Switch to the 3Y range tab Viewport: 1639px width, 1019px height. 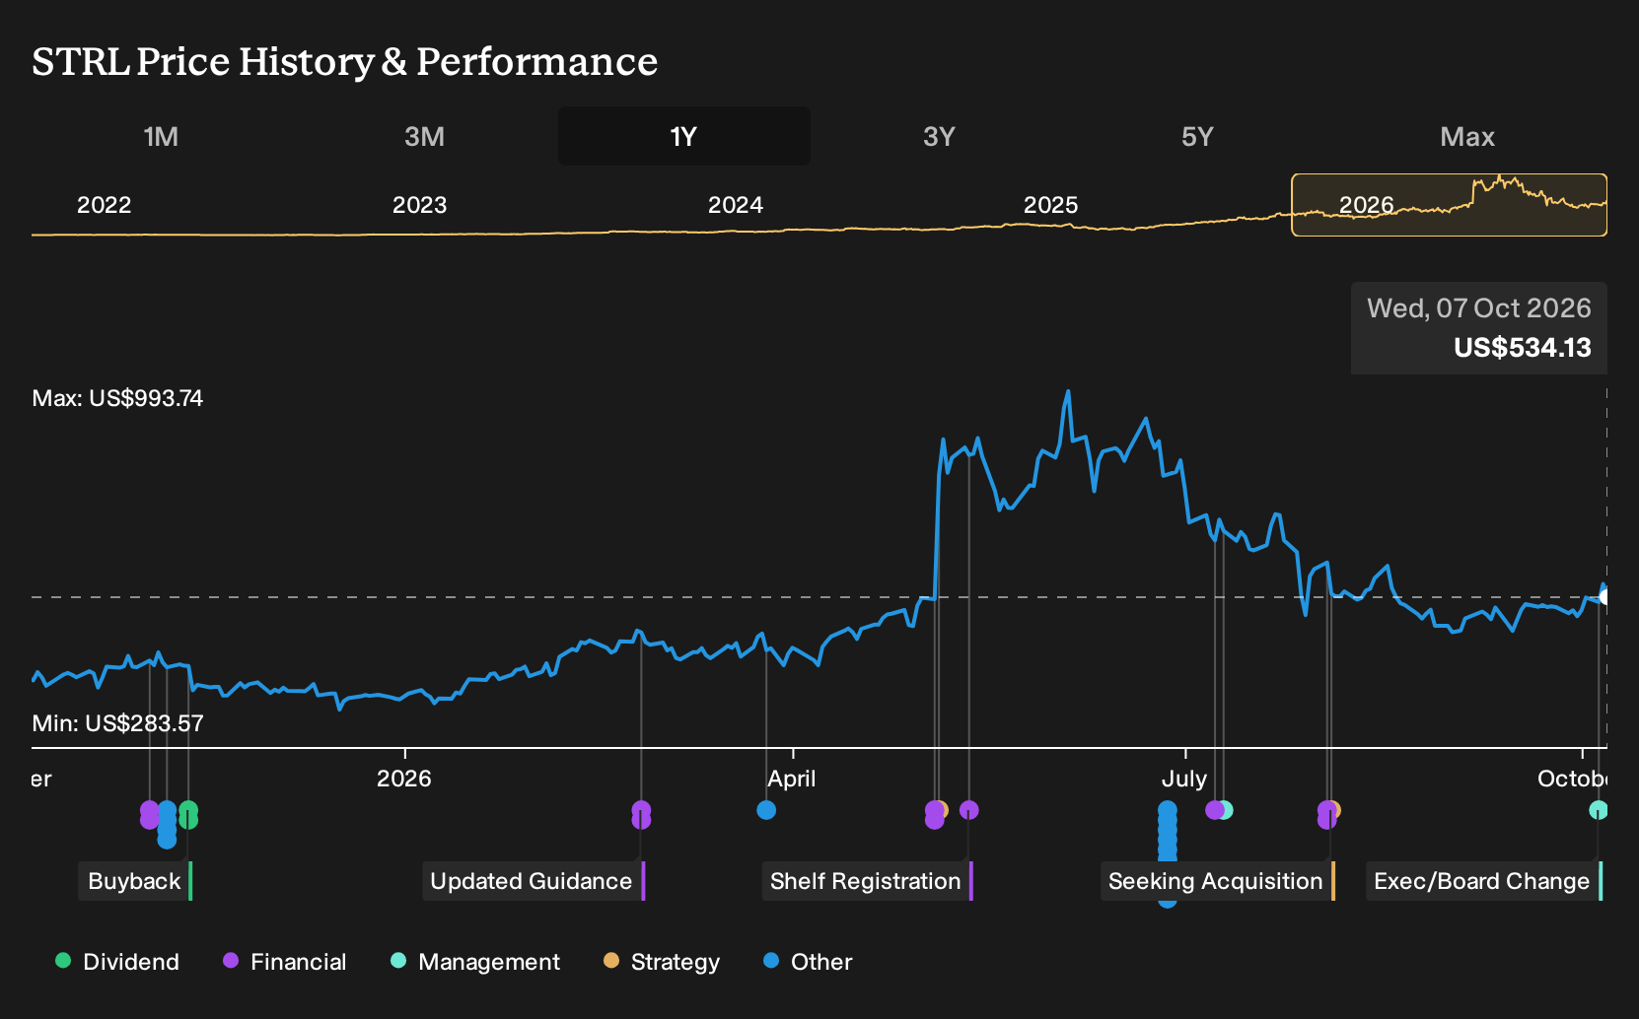point(939,136)
